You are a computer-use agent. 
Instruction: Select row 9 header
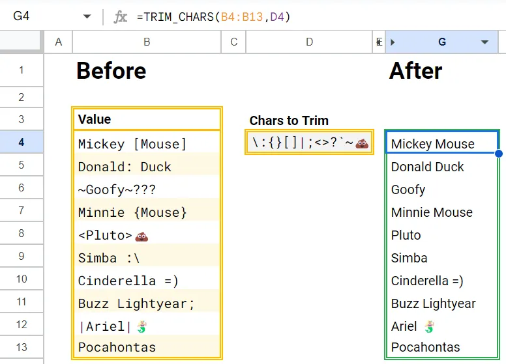pyautogui.click(x=22, y=256)
